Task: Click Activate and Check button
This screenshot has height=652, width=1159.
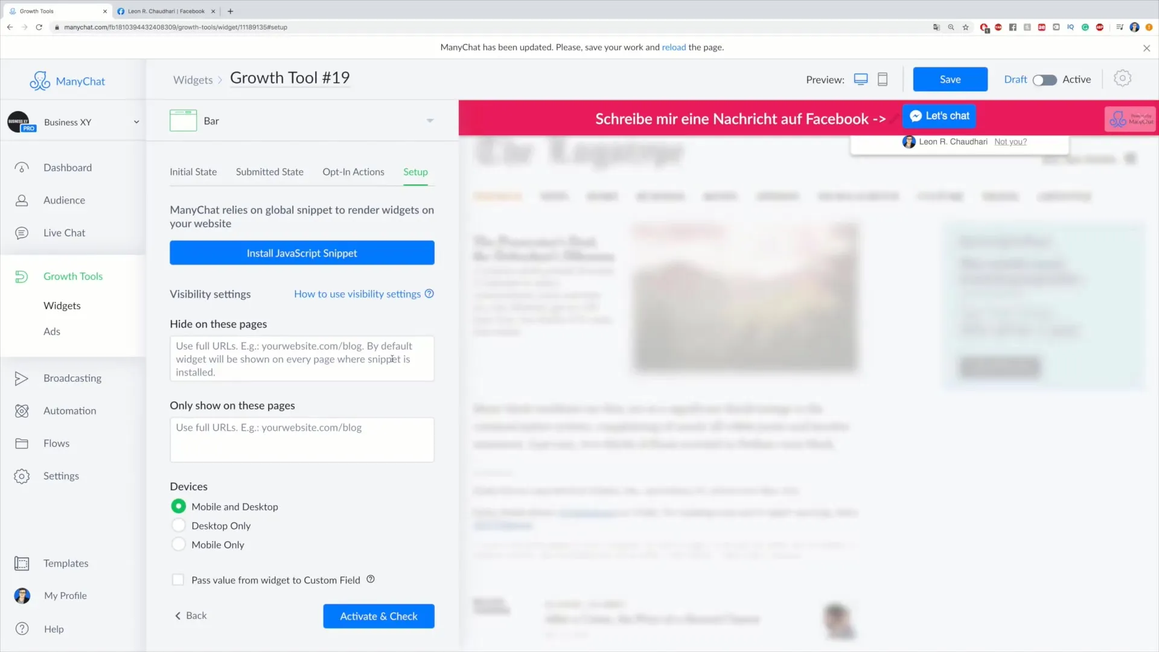Action: coord(378,615)
